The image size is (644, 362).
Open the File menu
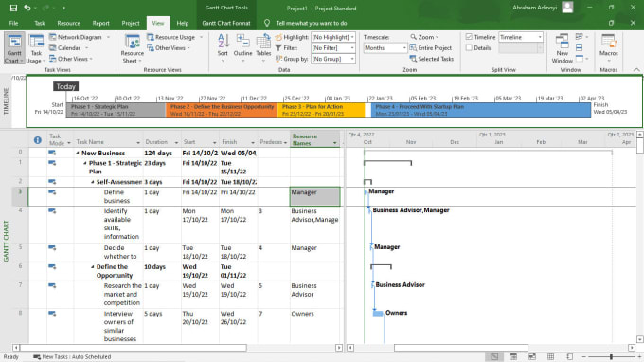click(13, 23)
